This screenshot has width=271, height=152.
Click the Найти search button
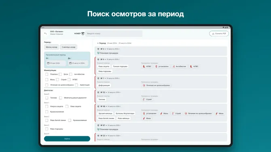click(67, 139)
